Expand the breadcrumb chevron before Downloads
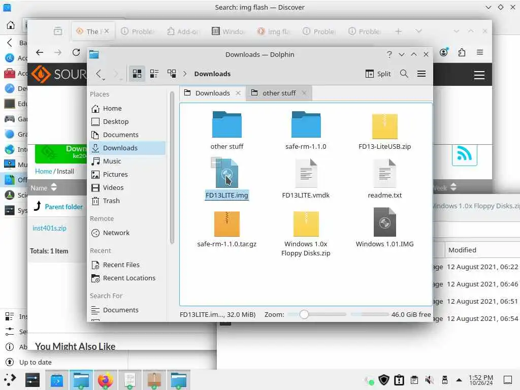Image resolution: width=520 pixels, height=390 pixels. coord(185,74)
